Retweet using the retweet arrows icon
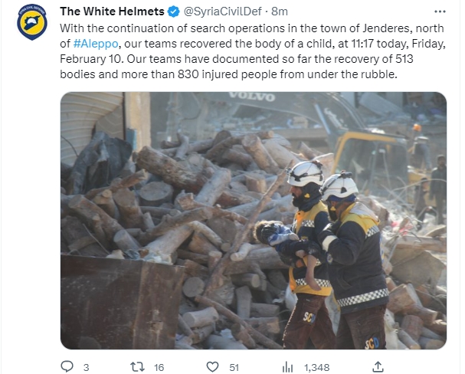This screenshot has width=465, height=374. click(x=138, y=367)
